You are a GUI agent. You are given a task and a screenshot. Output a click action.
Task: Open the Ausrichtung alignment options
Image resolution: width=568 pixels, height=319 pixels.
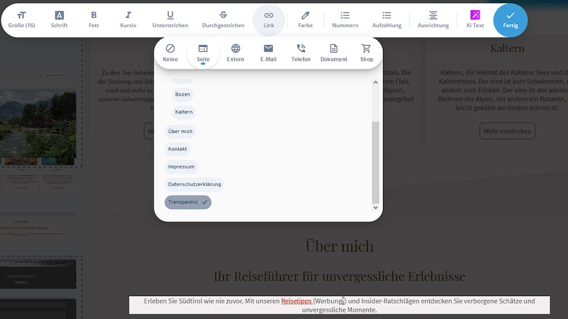[433, 19]
